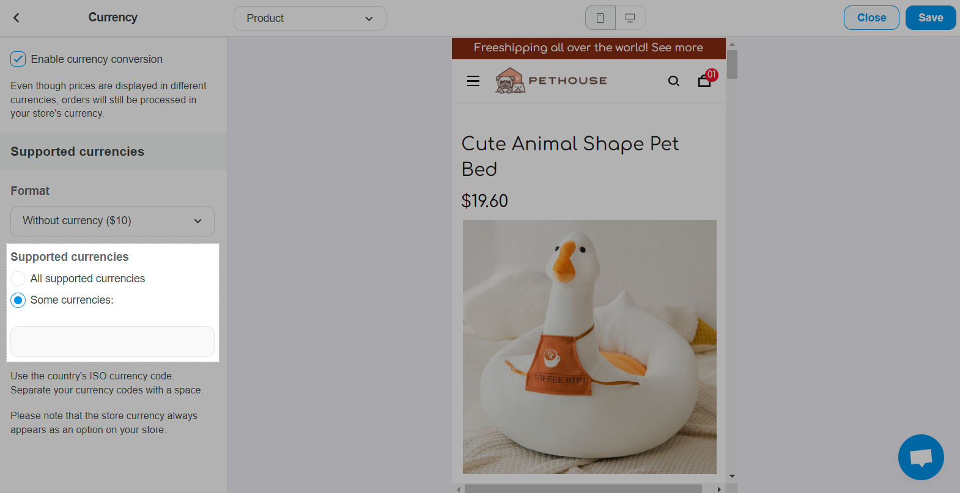Select All supported currencies option
The width and height of the screenshot is (960, 493).
coord(18,279)
